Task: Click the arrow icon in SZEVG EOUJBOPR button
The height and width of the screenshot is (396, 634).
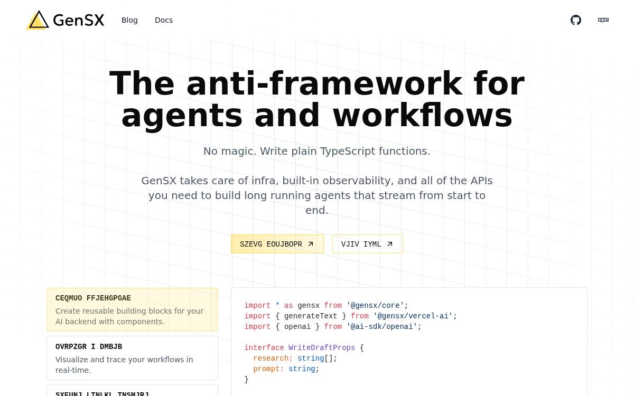Action: pyautogui.click(x=311, y=244)
